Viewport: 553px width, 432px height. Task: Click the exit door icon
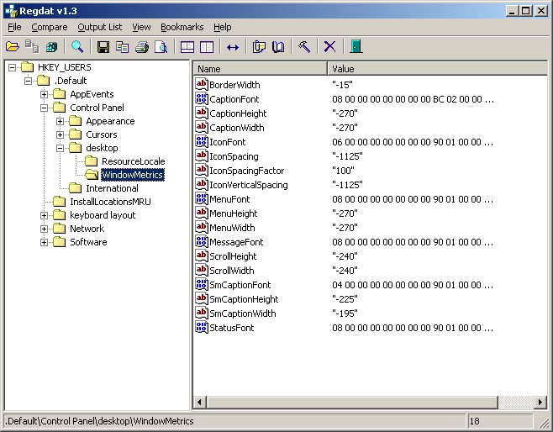[x=356, y=46]
